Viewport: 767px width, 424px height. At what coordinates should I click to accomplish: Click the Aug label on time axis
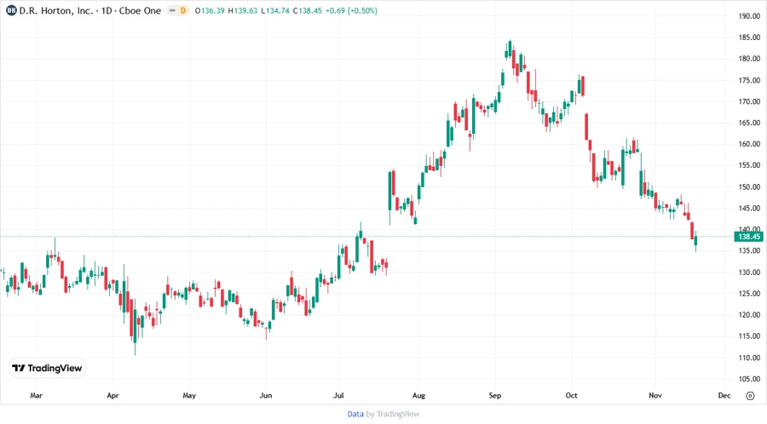pos(418,395)
